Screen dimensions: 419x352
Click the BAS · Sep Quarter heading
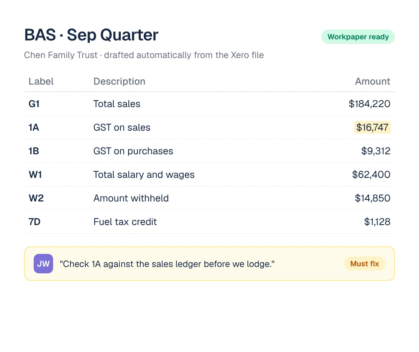[91, 35]
